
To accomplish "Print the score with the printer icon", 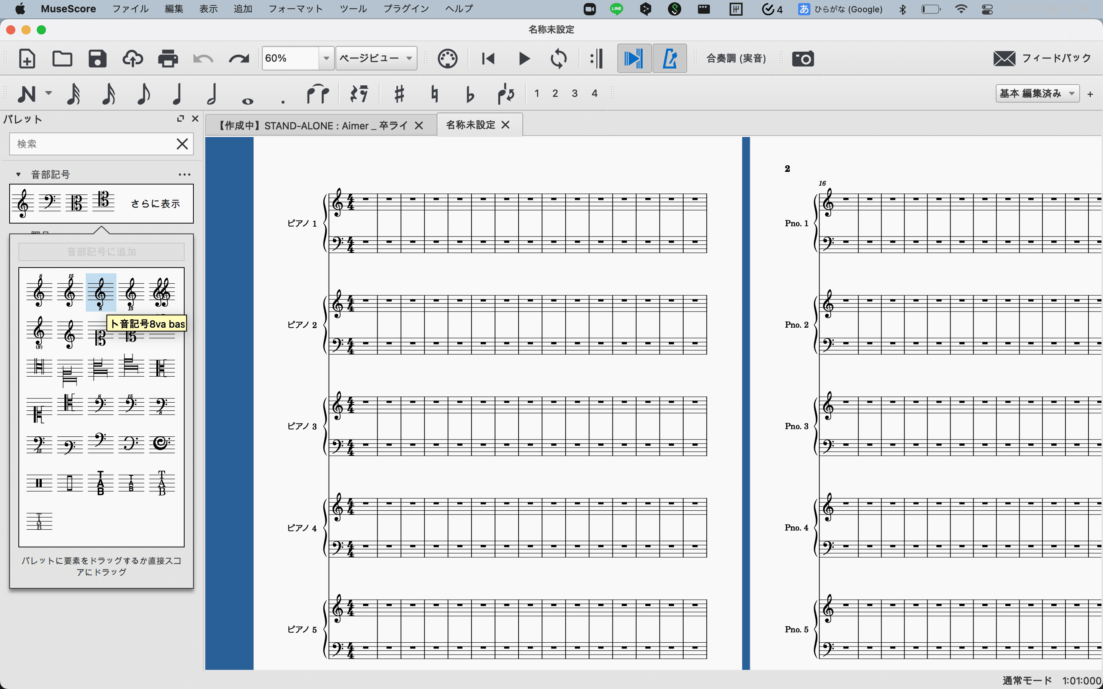I will tap(168, 59).
